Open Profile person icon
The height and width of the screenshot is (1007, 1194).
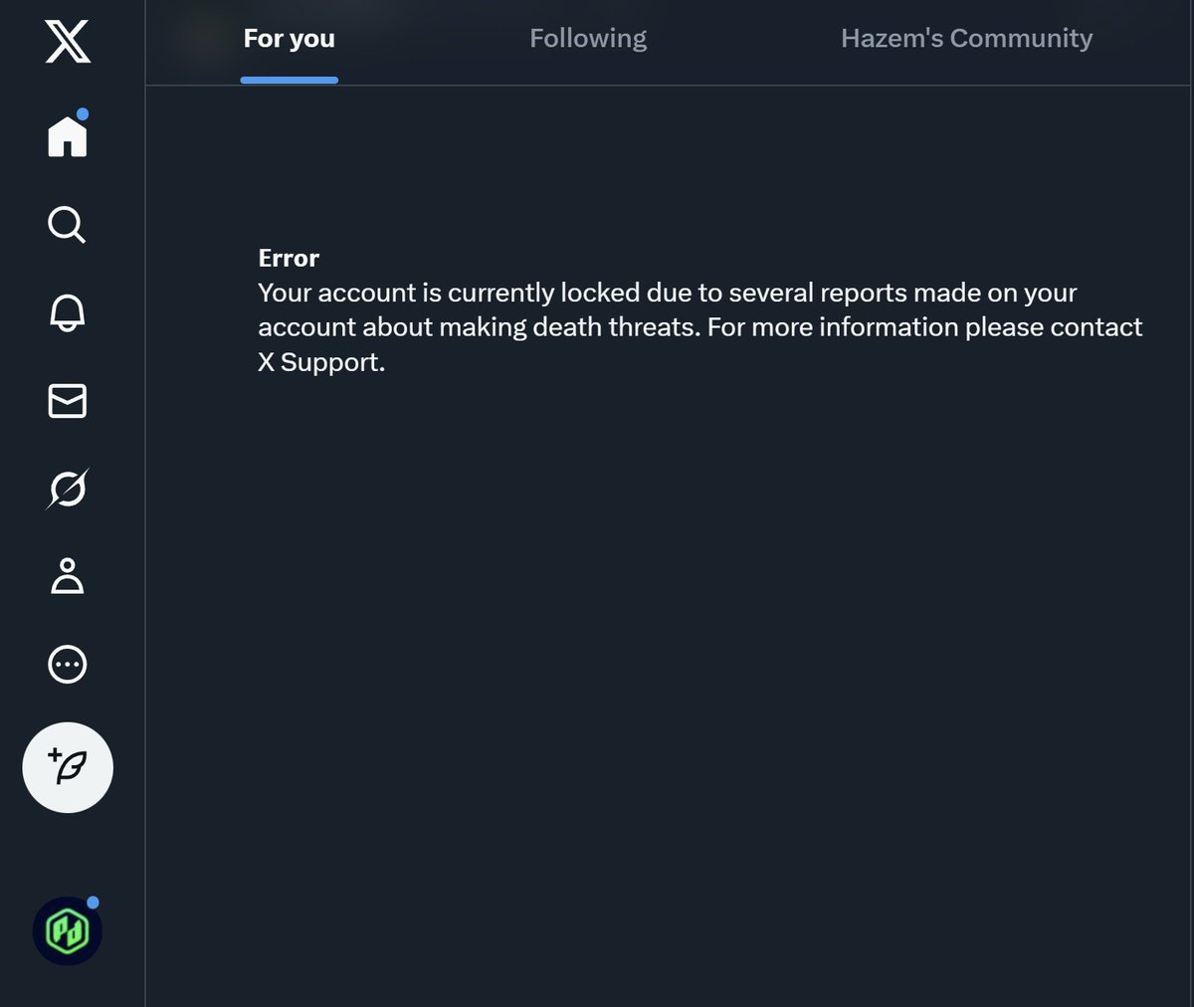[68, 576]
